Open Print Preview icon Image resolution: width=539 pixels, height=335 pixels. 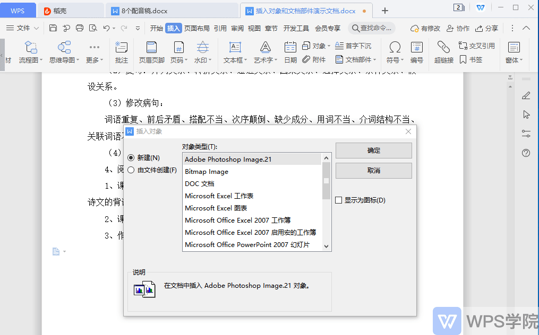pyautogui.click(x=93, y=28)
